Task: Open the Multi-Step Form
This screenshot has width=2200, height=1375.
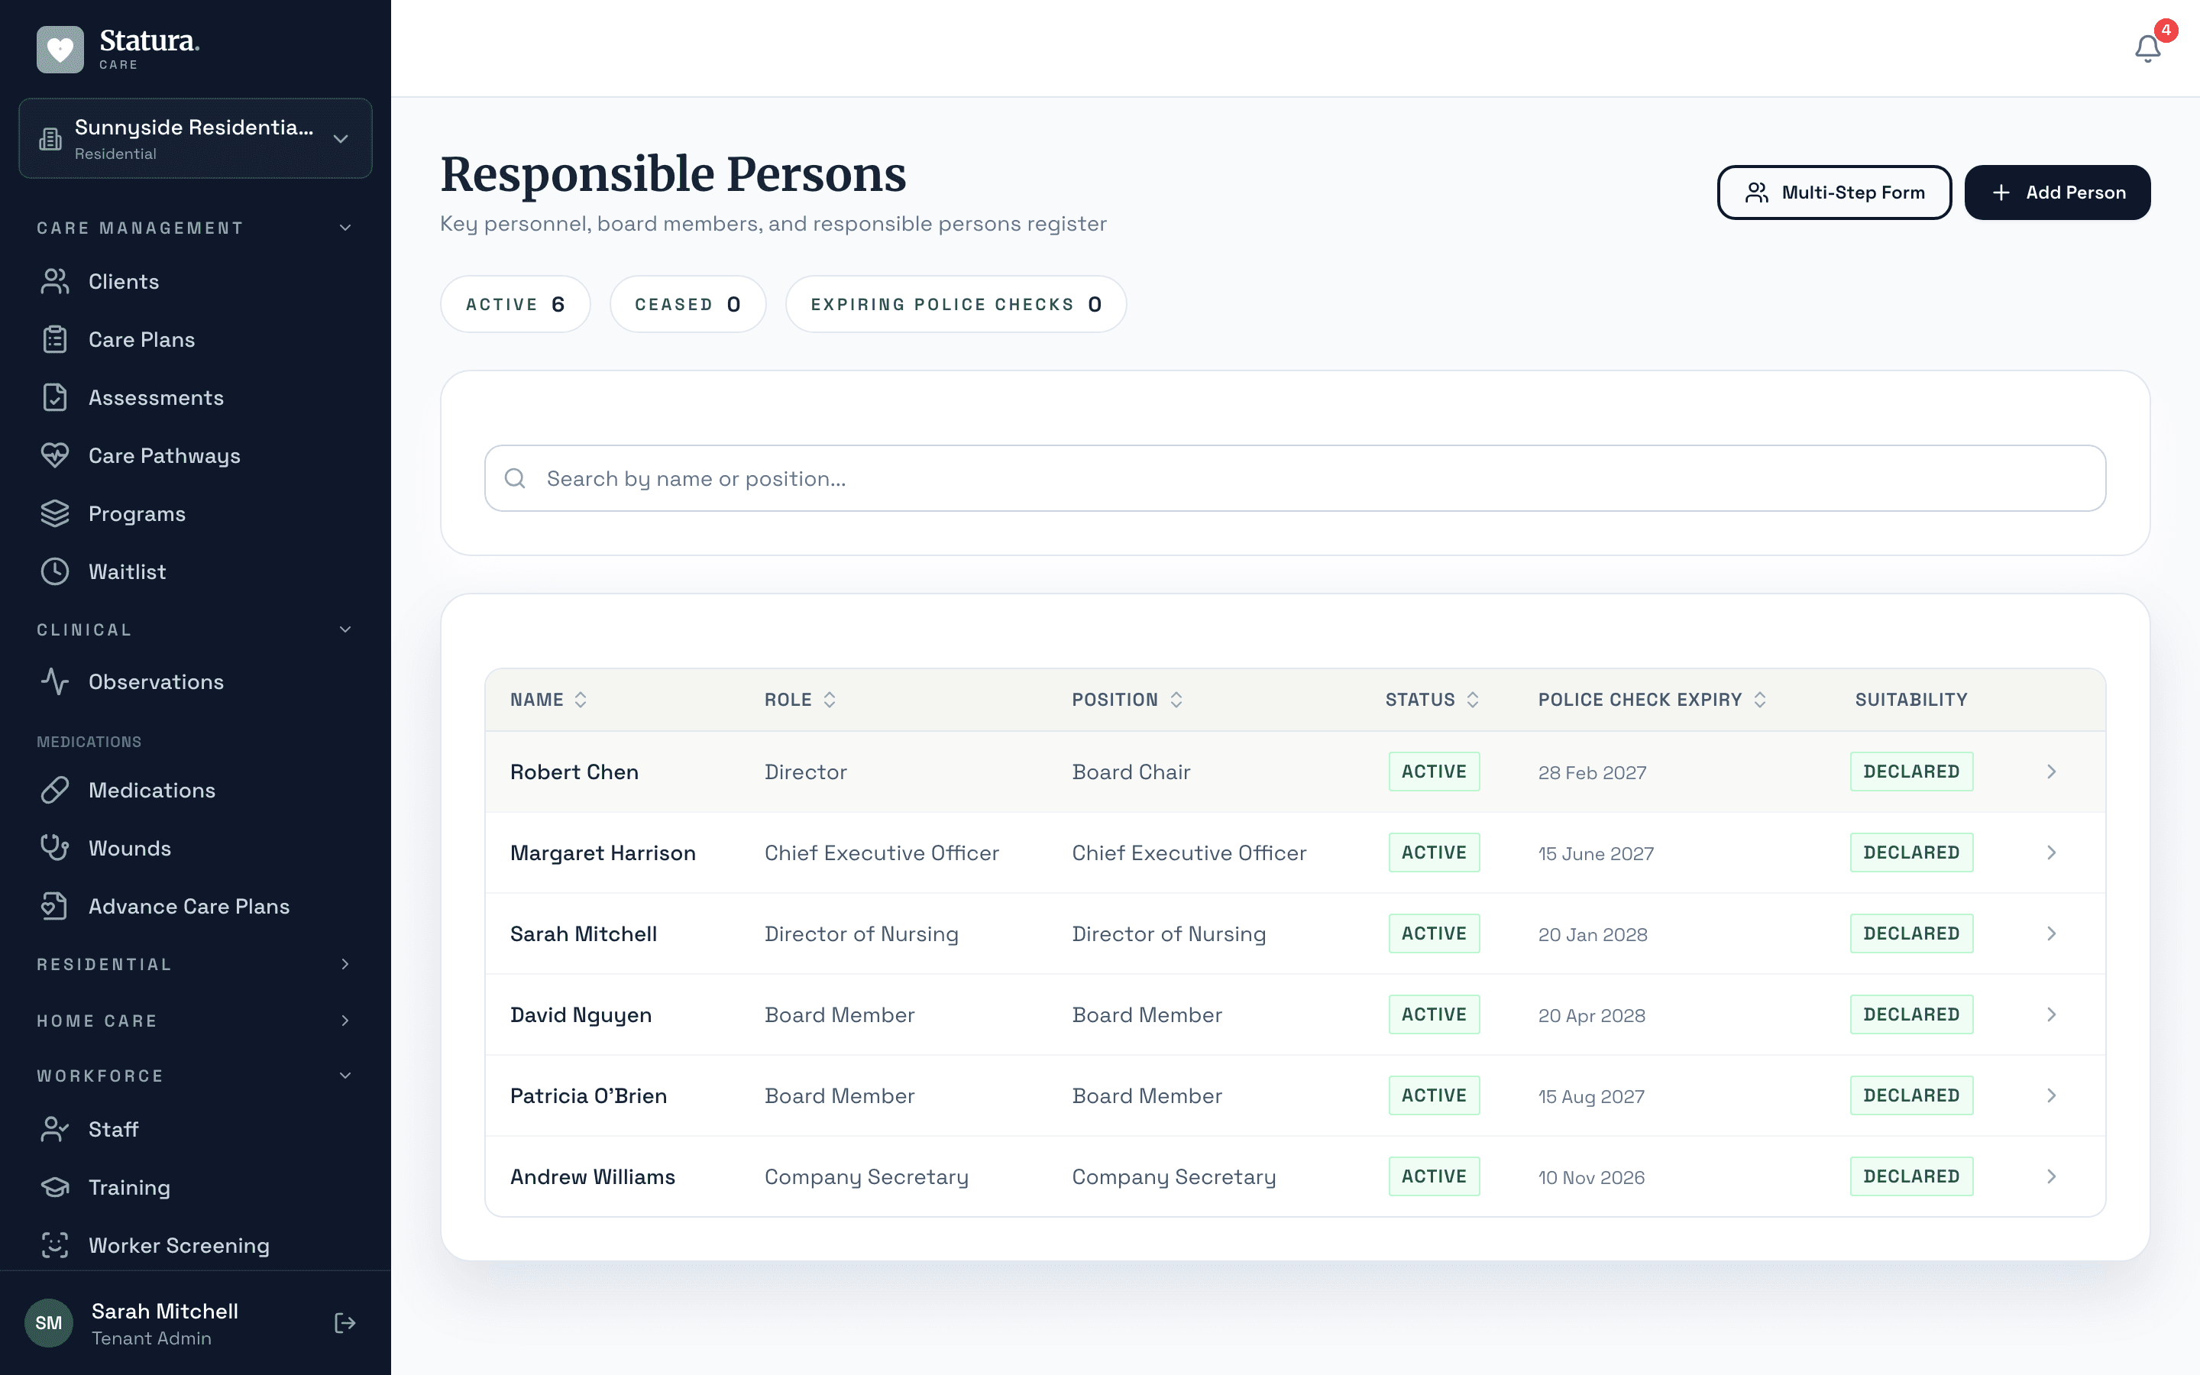Action: pos(1833,192)
